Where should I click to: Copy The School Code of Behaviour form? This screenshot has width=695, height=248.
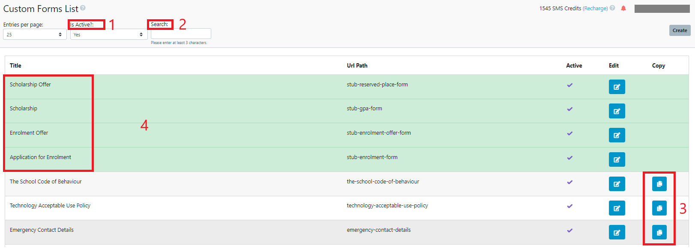point(659,184)
